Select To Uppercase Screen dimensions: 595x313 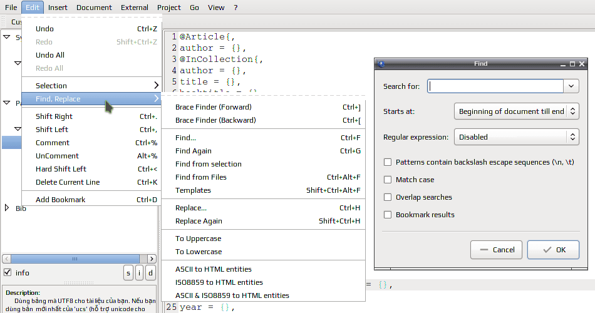click(x=263, y=239)
